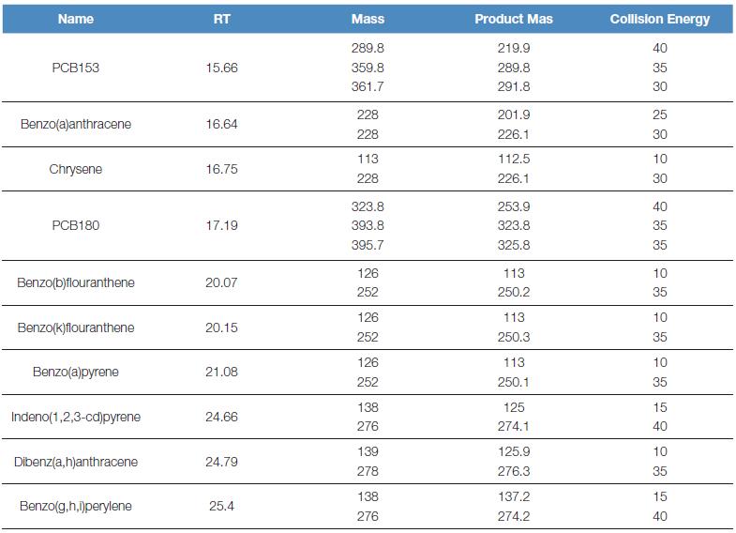This screenshot has height=533, width=736.
Task: Click the Dibenz(a,h)anthracene name cell
Action: 76,462
